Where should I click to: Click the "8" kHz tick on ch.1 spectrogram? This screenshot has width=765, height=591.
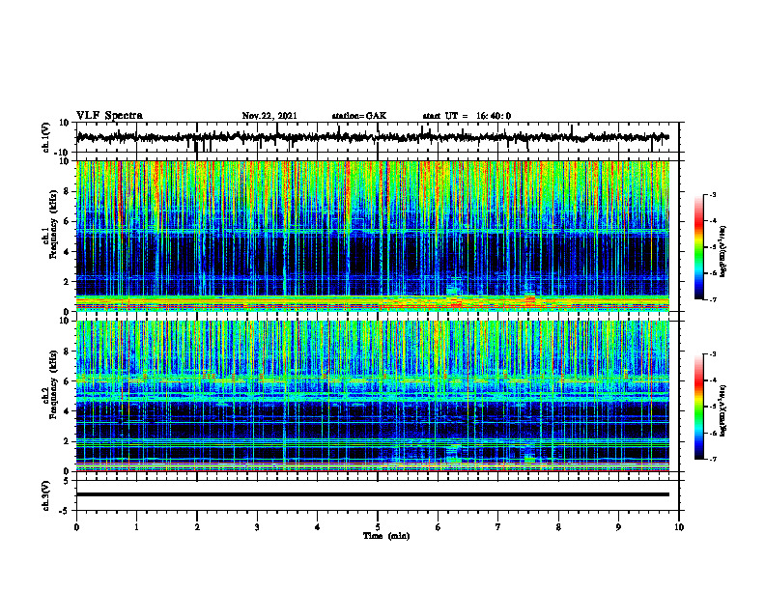[x=68, y=191]
